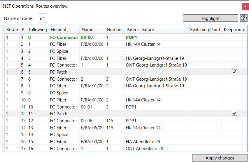
Task: Select the ONT Abendleite 28 connector row
Action: click(x=126, y=148)
